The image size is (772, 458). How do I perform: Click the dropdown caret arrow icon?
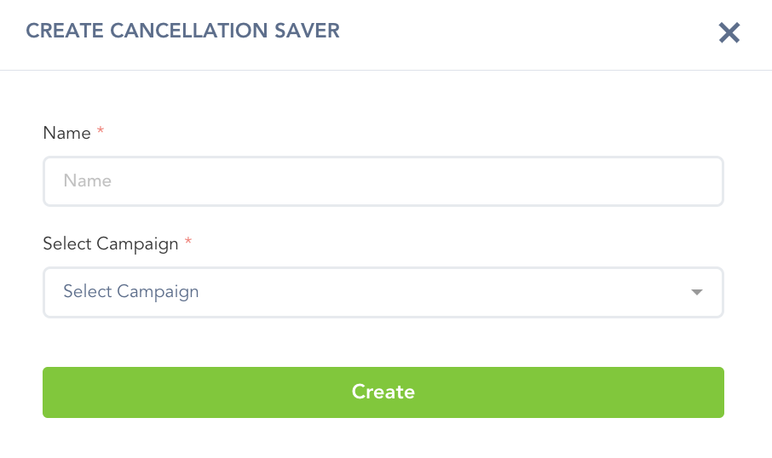(x=697, y=292)
